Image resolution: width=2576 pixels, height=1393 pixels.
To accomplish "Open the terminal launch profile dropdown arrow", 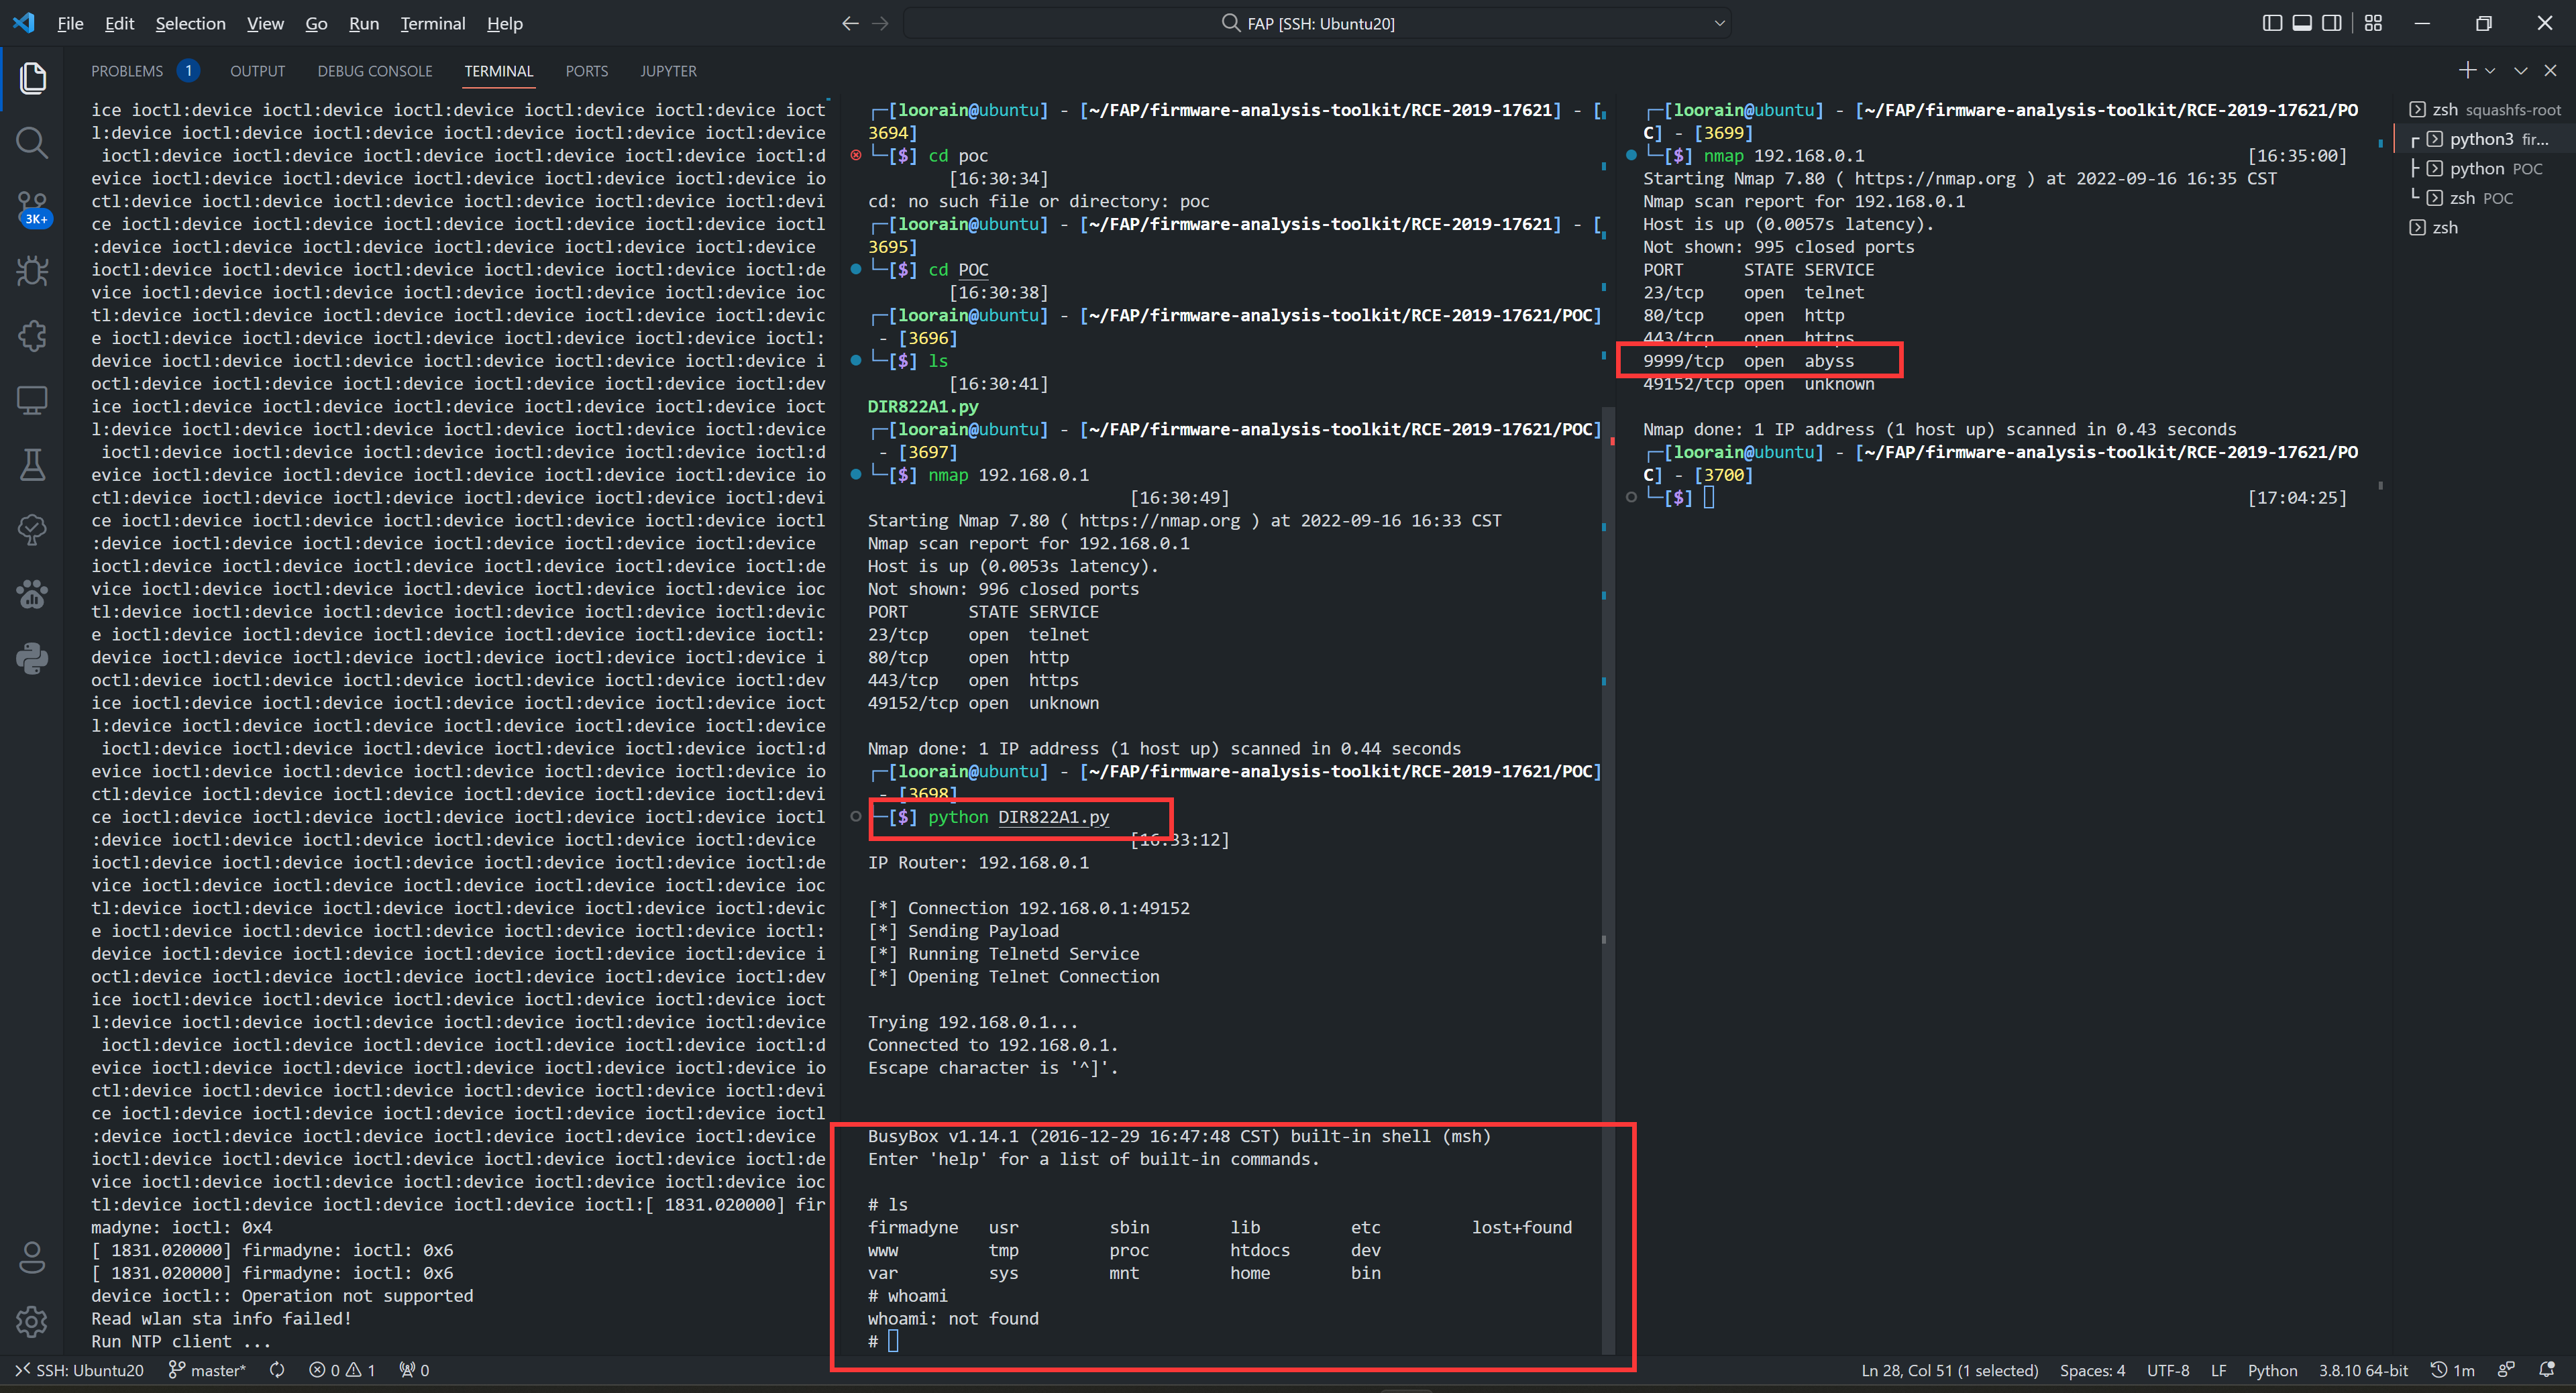I will point(2491,70).
